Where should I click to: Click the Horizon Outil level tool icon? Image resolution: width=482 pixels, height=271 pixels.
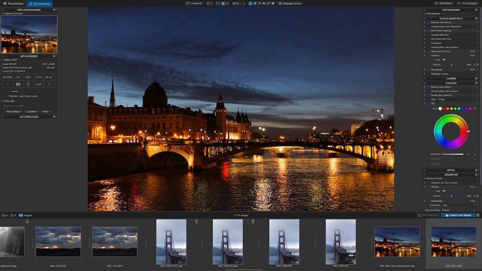click(444, 59)
